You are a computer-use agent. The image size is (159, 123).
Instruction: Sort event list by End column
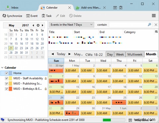click(x=111, y=32)
